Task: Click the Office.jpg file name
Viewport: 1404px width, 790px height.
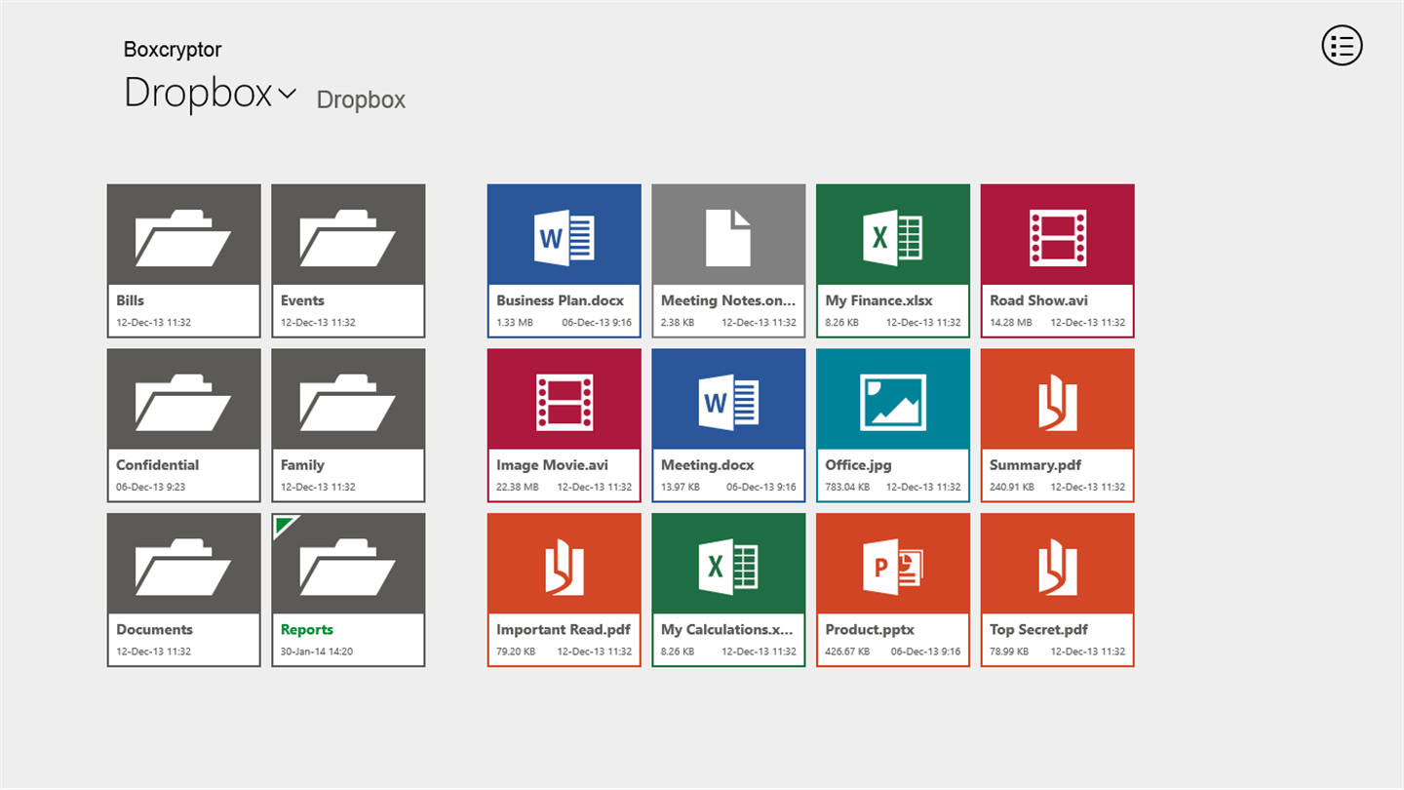Action: (859, 465)
